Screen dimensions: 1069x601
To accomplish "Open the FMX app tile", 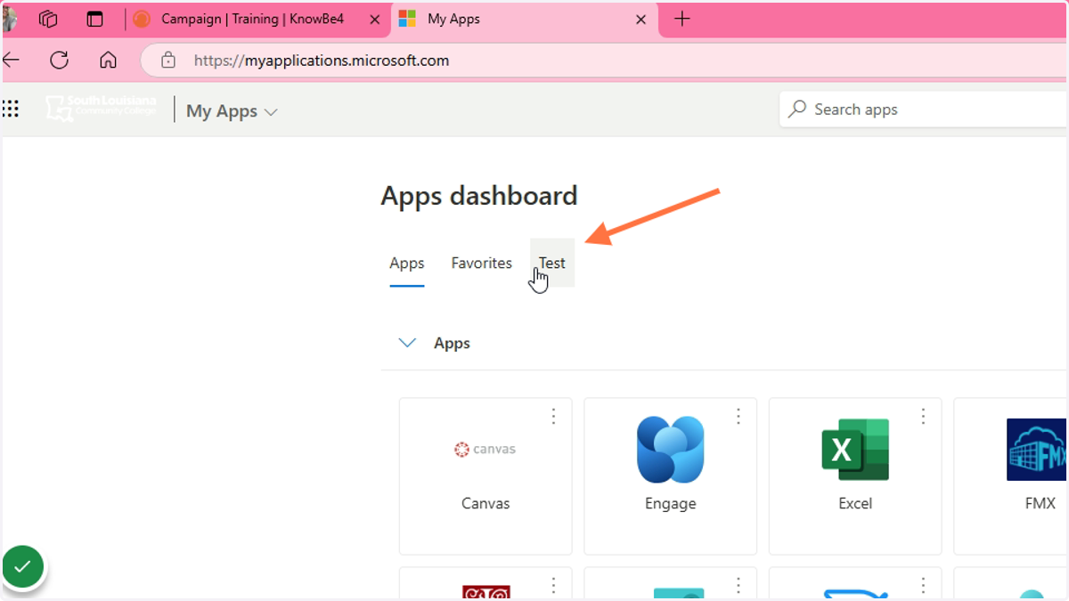I will click(x=1011, y=476).
